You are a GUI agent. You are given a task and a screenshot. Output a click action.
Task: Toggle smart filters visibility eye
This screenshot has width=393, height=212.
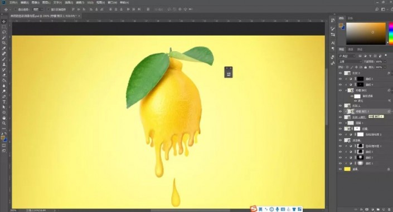(352, 96)
